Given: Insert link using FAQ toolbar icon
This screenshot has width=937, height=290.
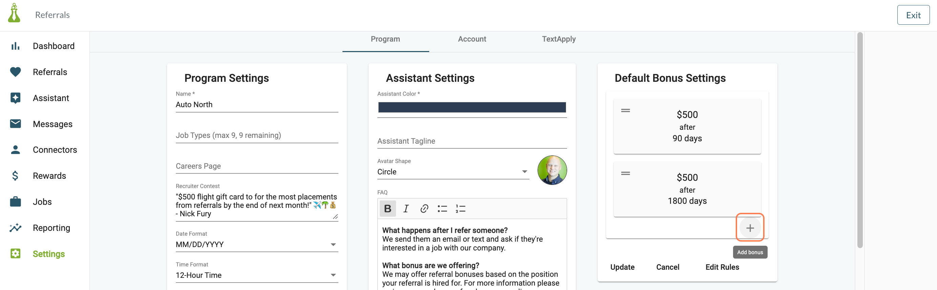Looking at the screenshot, I should pos(424,208).
